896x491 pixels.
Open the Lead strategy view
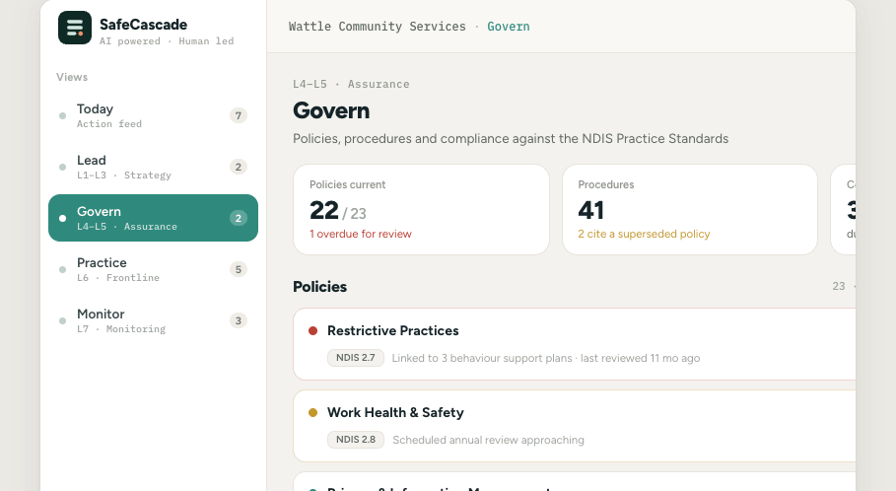[x=153, y=167]
